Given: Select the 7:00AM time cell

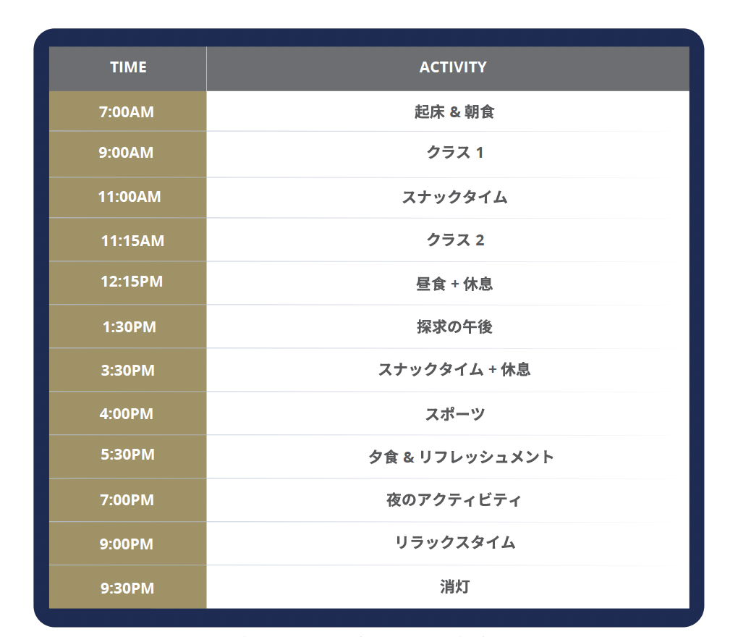Looking at the screenshot, I should pyautogui.click(x=127, y=112).
